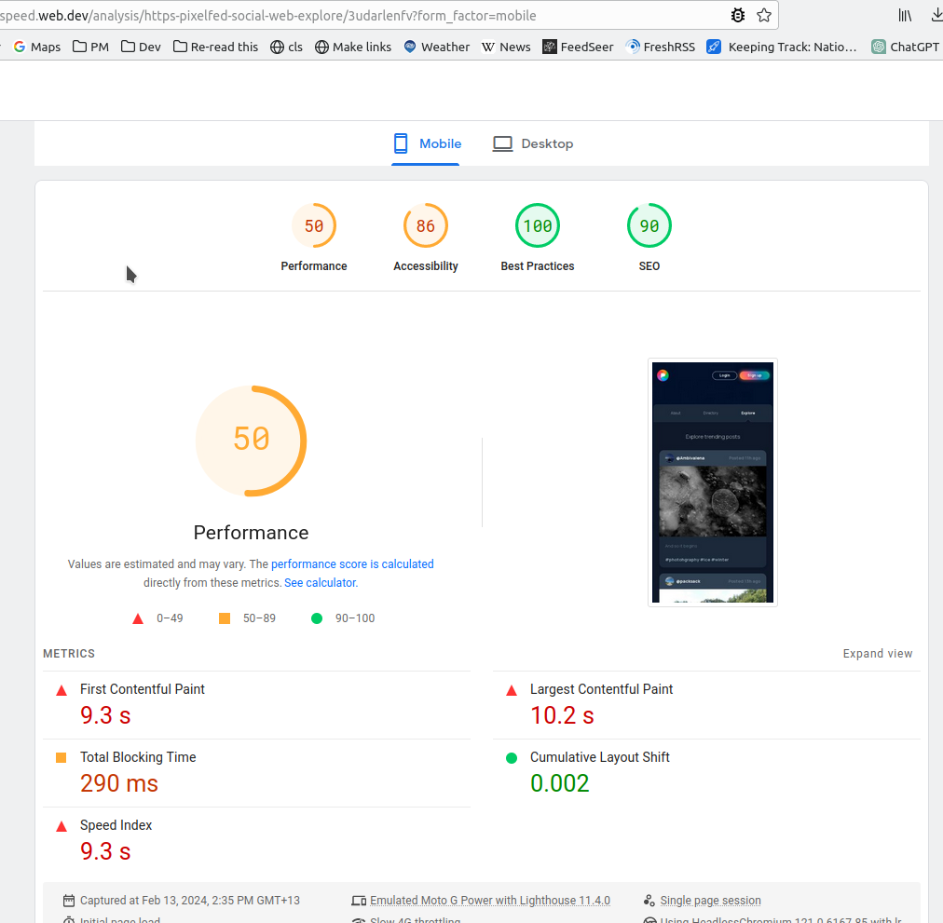
Task: Click the bug extension icon in address bar
Action: click(738, 15)
